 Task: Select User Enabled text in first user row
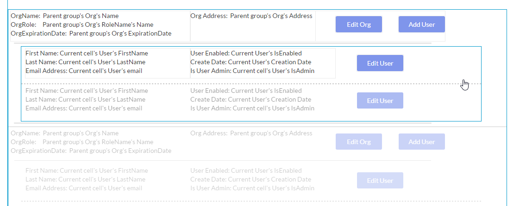tap(246, 53)
